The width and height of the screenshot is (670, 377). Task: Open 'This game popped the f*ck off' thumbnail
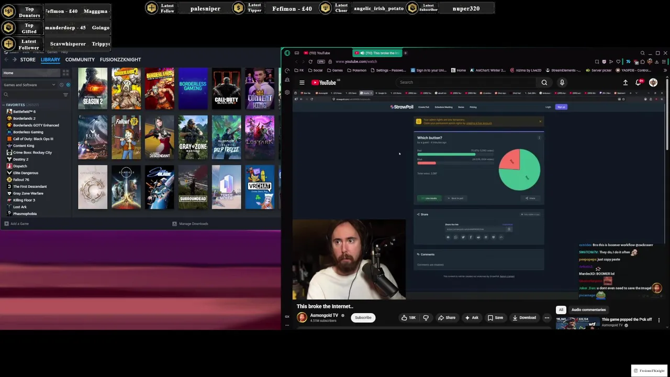click(x=577, y=323)
